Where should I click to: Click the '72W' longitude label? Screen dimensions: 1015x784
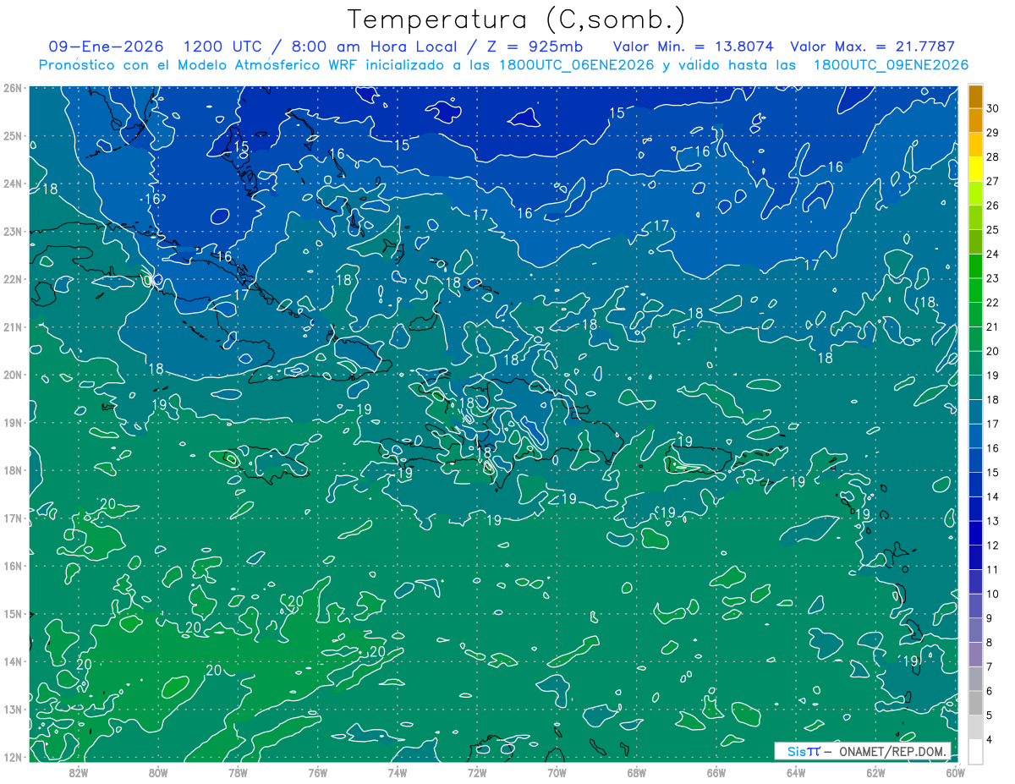point(476,772)
